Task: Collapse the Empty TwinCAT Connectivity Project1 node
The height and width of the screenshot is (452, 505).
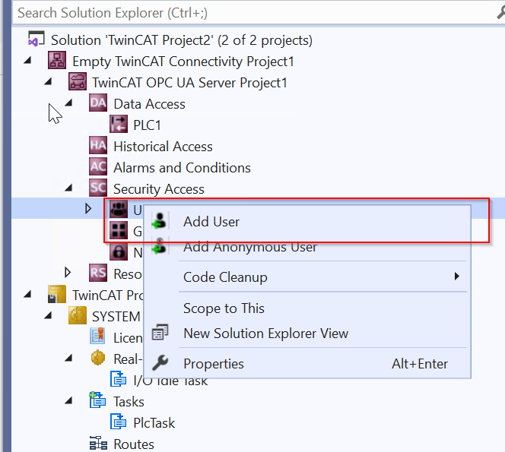Action: point(27,60)
